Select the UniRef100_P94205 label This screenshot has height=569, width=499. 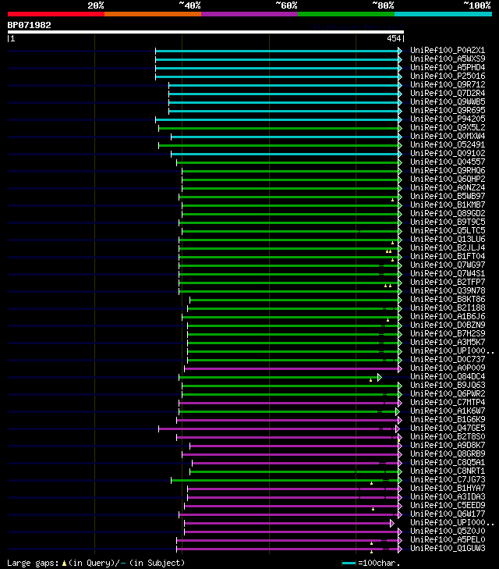(x=448, y=119)
